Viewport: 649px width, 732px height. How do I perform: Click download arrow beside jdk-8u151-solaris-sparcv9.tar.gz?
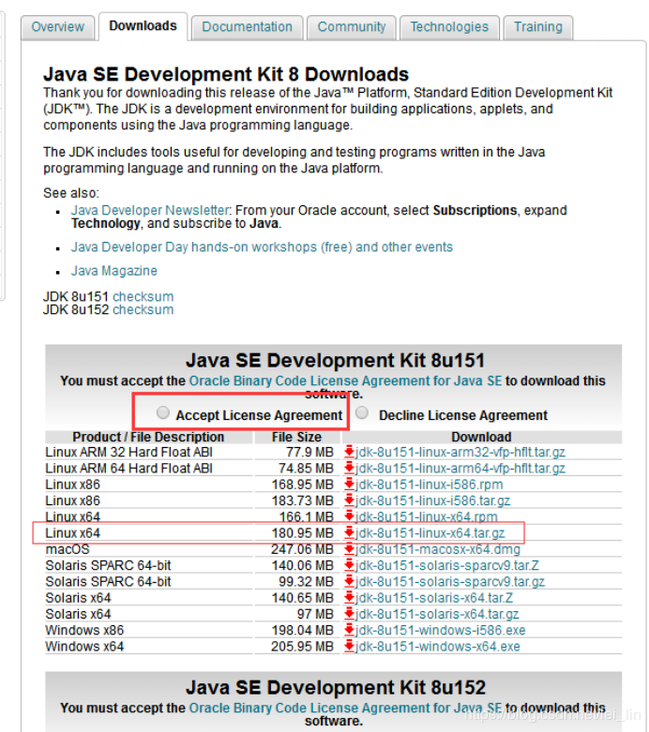[x=349, y=581]
